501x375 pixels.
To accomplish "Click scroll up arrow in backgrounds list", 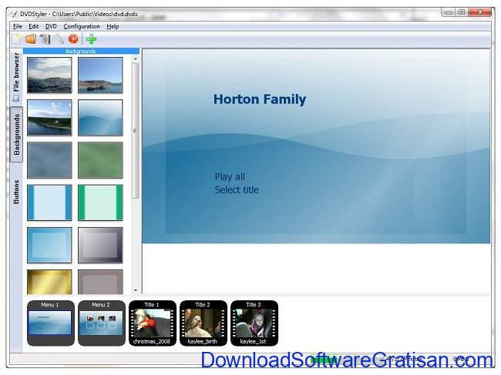I will click(x=136, y=59).
